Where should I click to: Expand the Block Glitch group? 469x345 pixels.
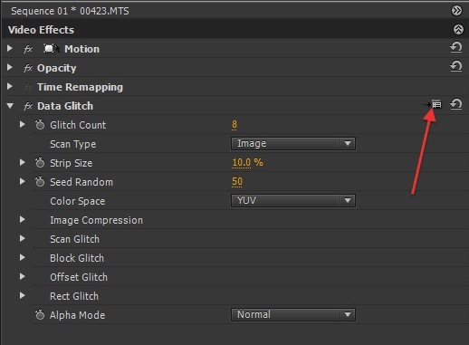click(22, 257)
